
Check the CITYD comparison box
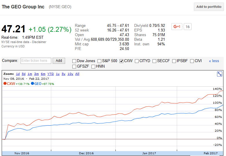coord(137,61)
